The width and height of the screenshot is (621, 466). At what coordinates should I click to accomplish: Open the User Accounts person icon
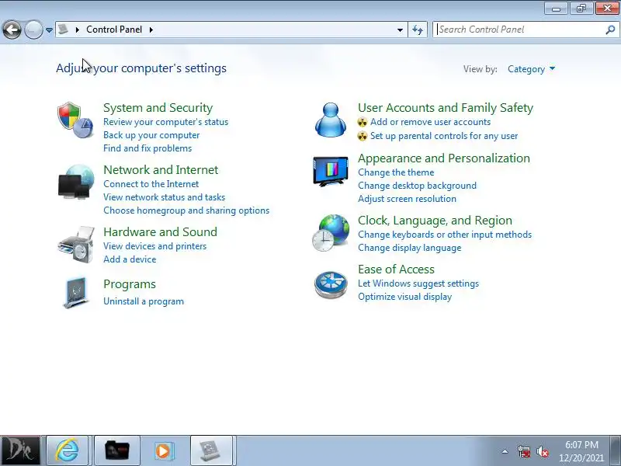(x=331, y=120)
